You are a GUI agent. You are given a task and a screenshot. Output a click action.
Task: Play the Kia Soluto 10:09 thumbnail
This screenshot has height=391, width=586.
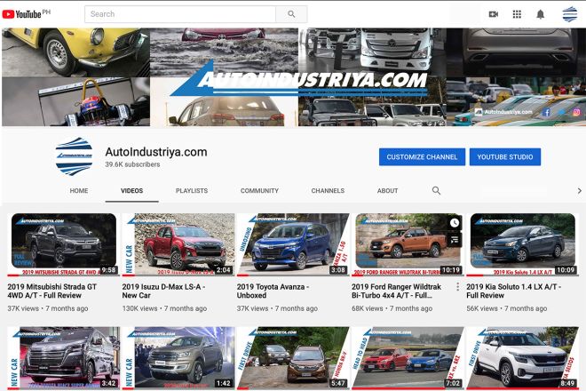click(522, 244)
